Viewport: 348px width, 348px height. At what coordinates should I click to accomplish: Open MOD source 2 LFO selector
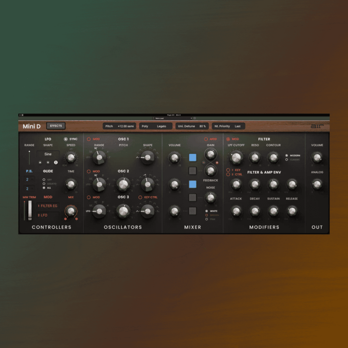[48, 215]
